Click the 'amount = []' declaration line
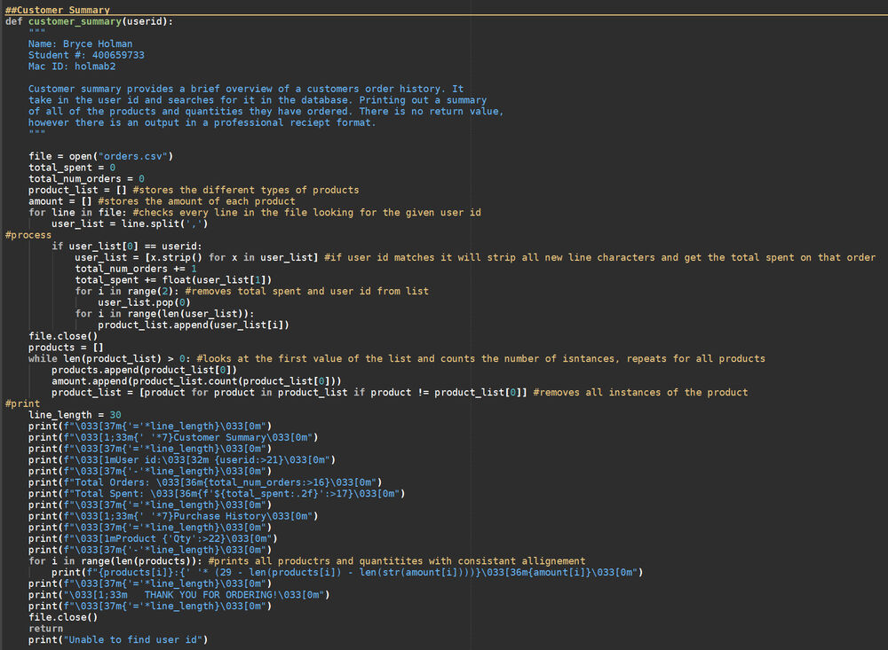This screenshot has width=888, height=650. point(162,201)
